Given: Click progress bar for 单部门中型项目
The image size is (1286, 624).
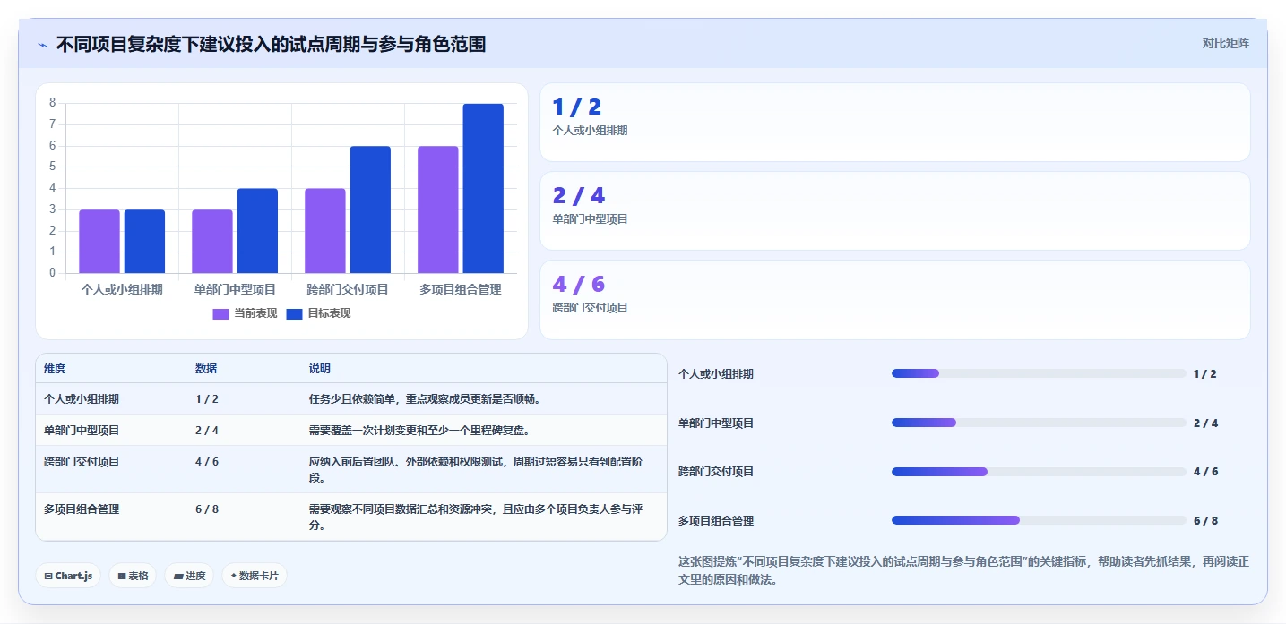Looking at the screenshot, I should [1039, 423].
